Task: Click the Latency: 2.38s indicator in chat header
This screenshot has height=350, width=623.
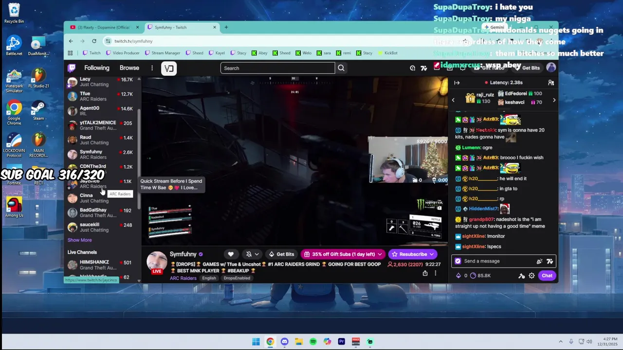Action: [x=503, y=83]
